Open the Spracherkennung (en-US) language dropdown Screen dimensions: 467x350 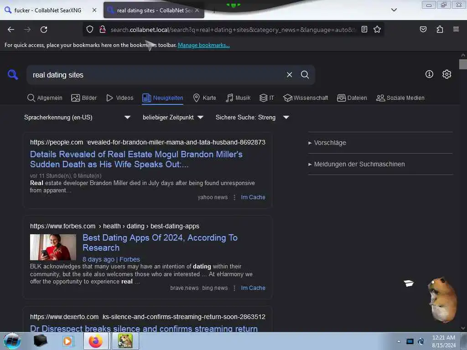tap(77, 117)
